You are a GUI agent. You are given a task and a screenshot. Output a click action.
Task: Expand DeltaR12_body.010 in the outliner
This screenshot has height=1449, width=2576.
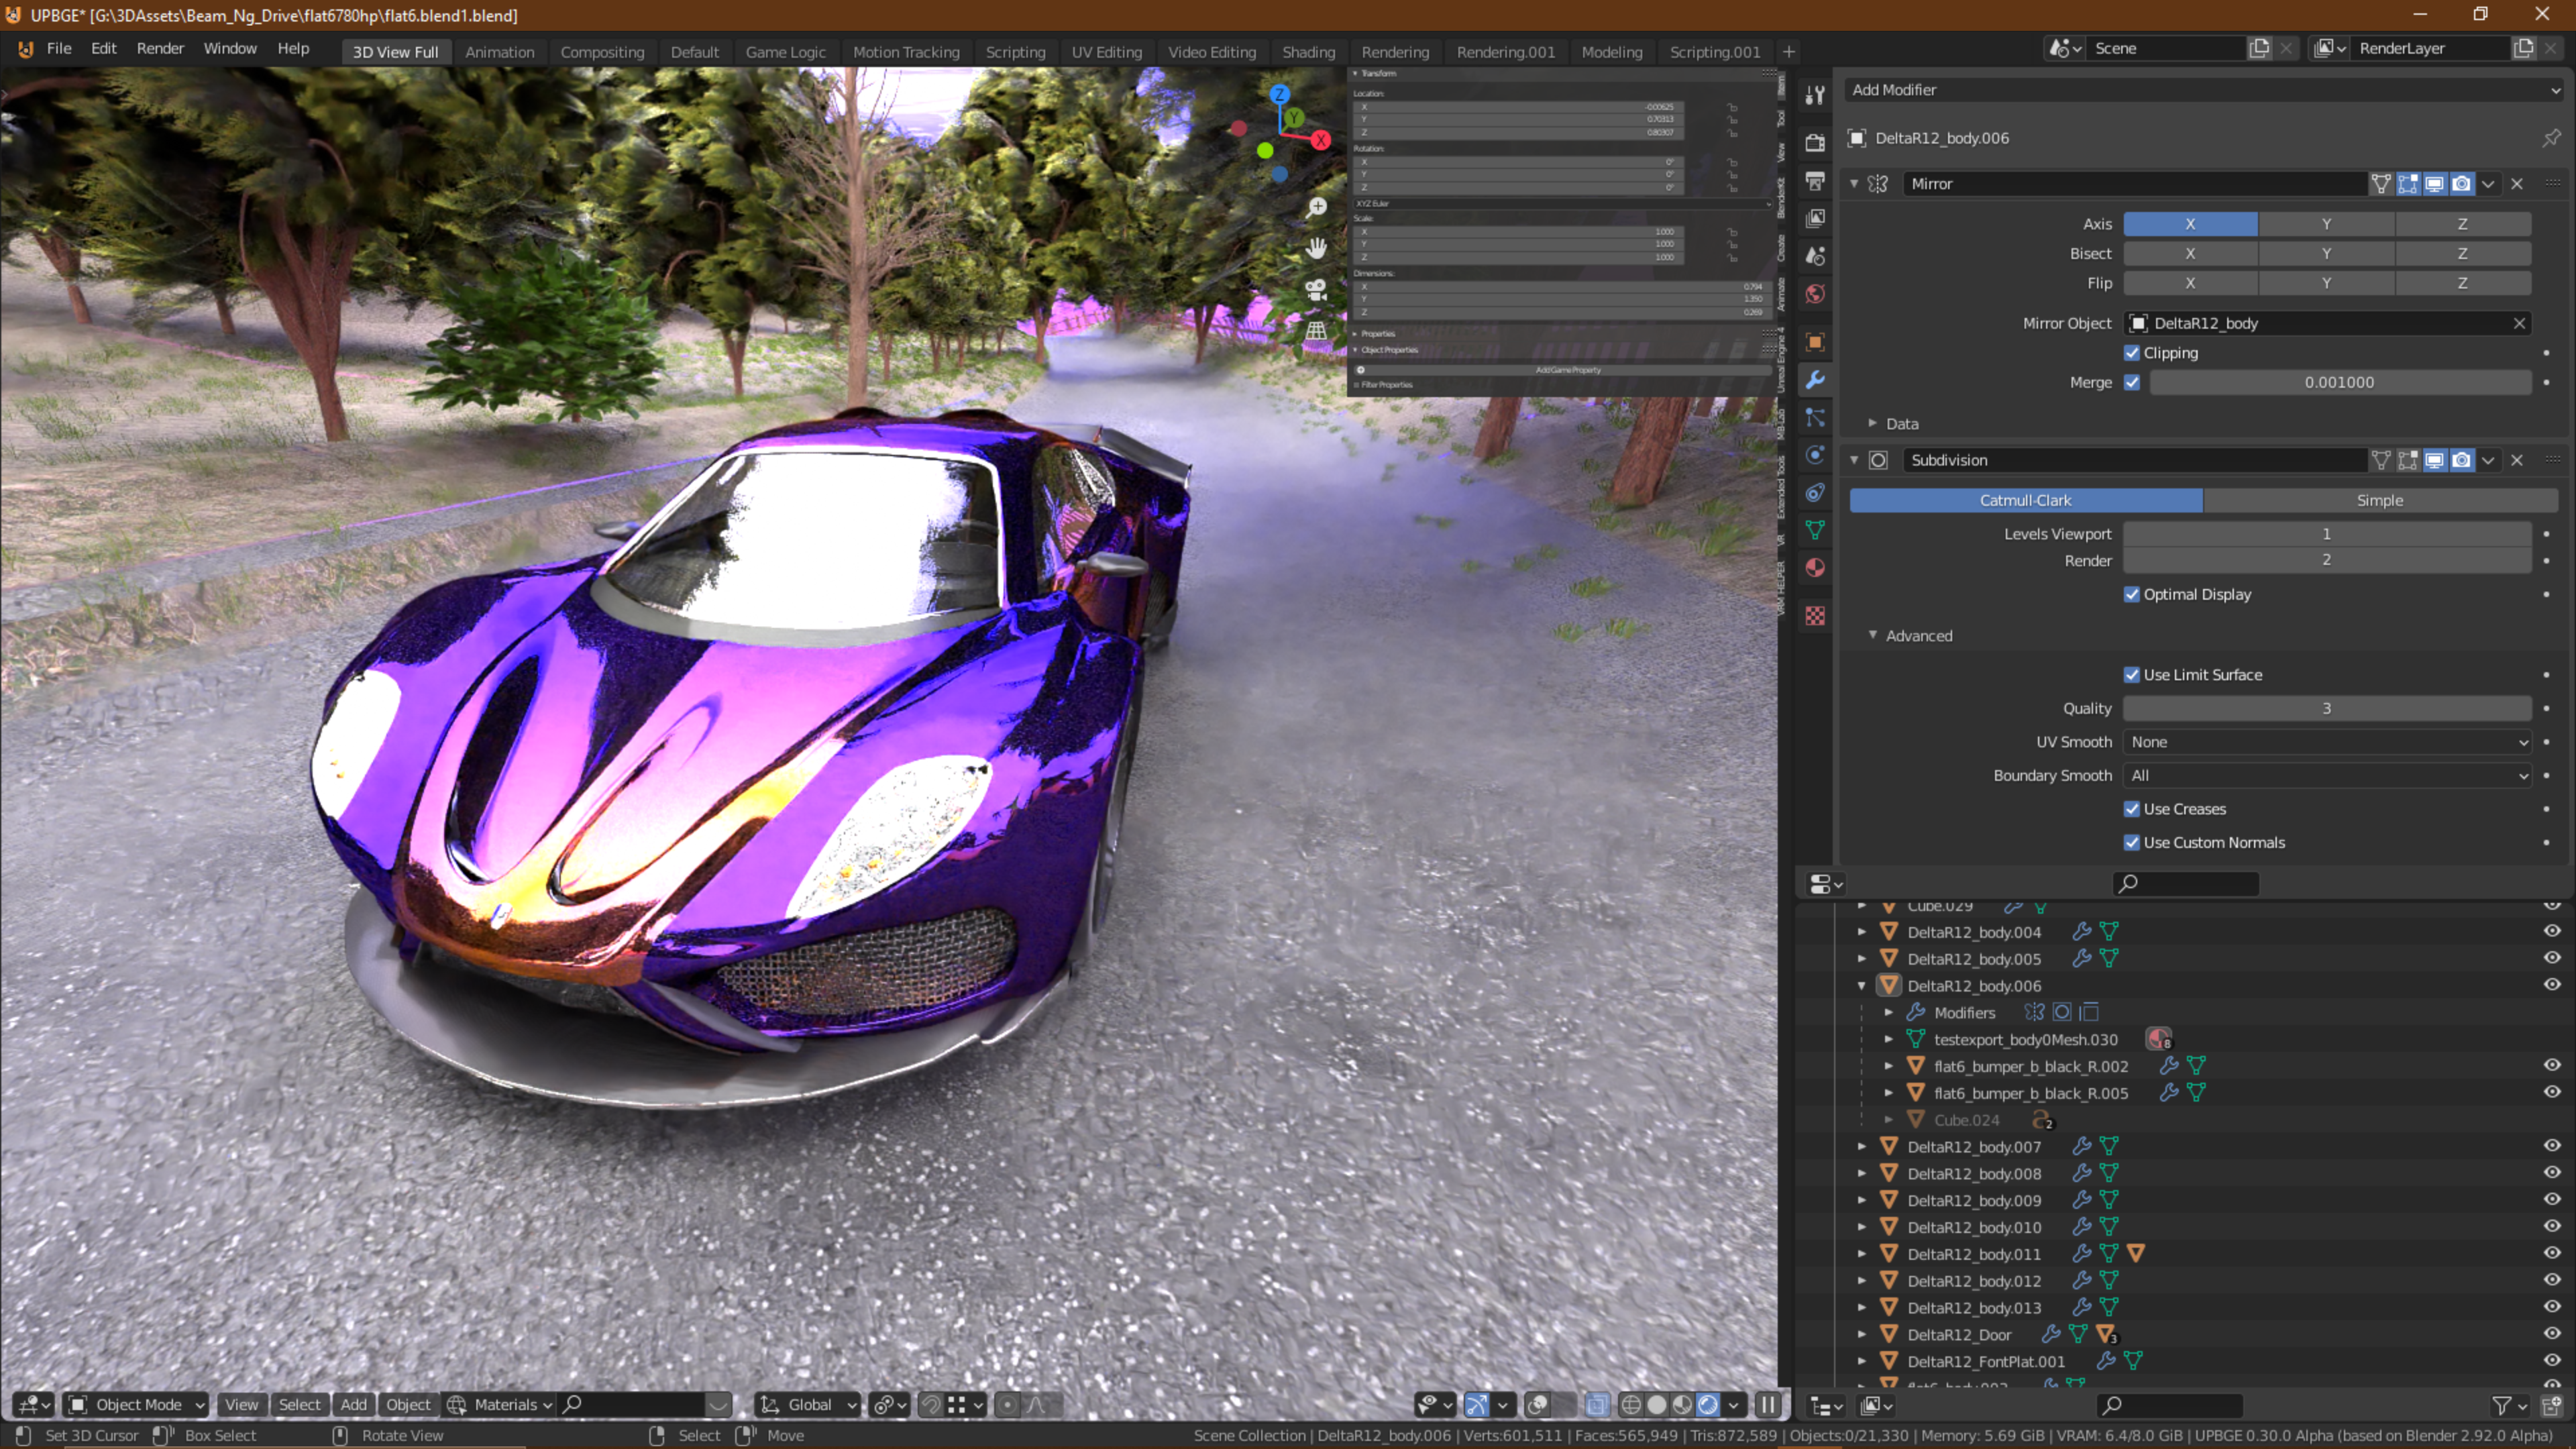click(x=1861, y=1227)
